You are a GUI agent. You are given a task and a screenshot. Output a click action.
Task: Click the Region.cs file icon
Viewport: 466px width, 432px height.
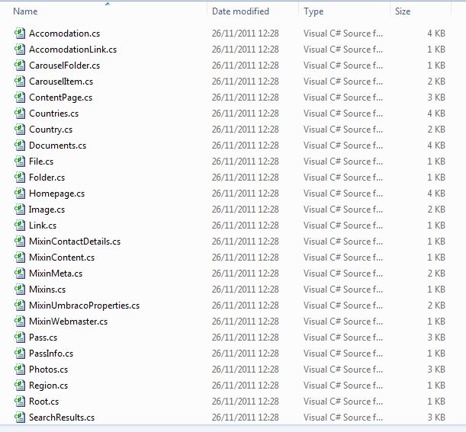tap(20, 386)
